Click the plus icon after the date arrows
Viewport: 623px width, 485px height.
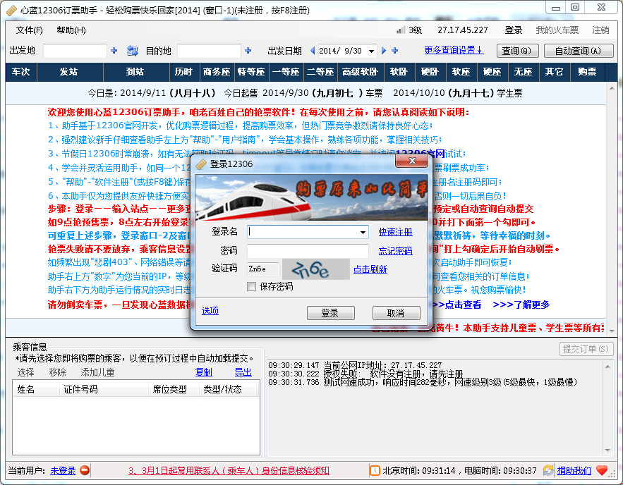pos(394,51)
